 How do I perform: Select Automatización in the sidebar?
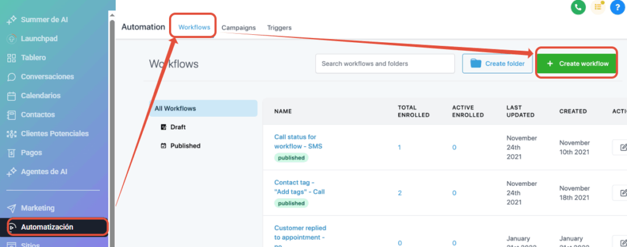point(47,227)
